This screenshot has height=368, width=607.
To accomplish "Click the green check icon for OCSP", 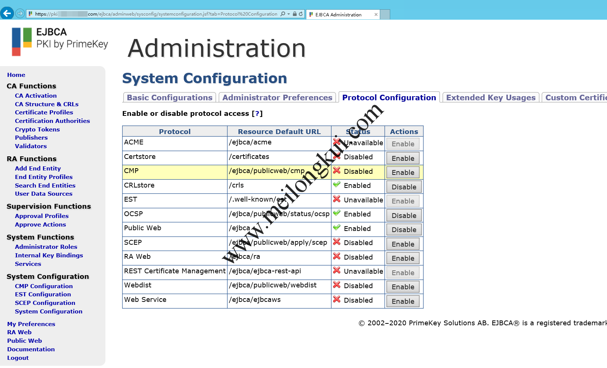I will (337, 213).
